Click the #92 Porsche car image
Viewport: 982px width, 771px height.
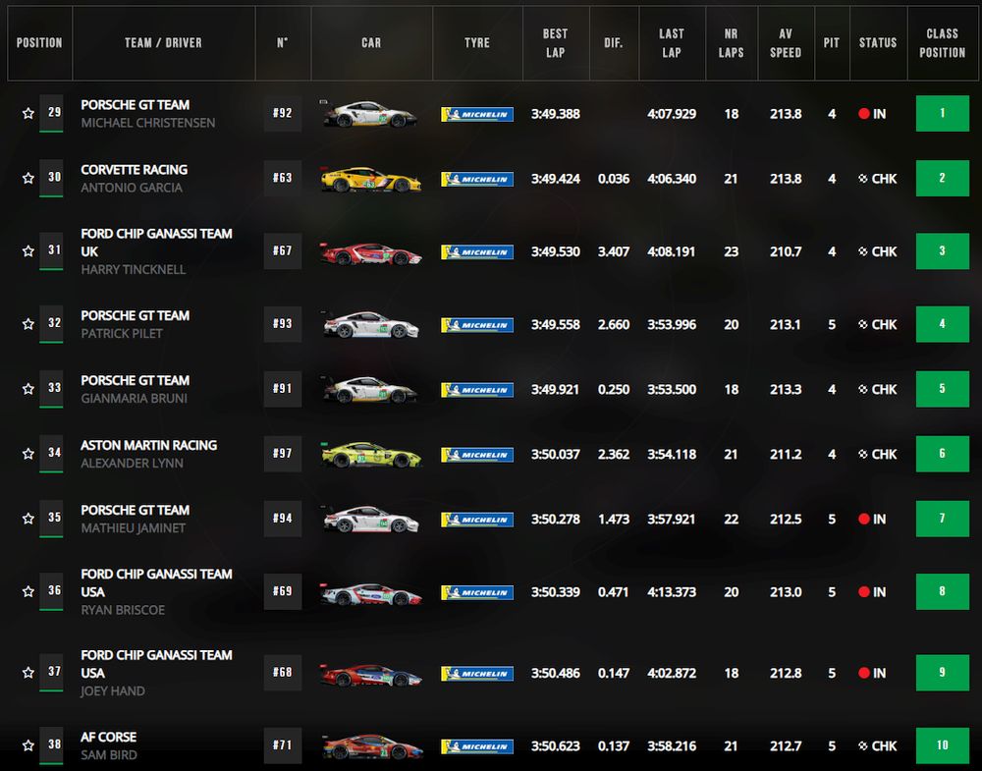370,114
